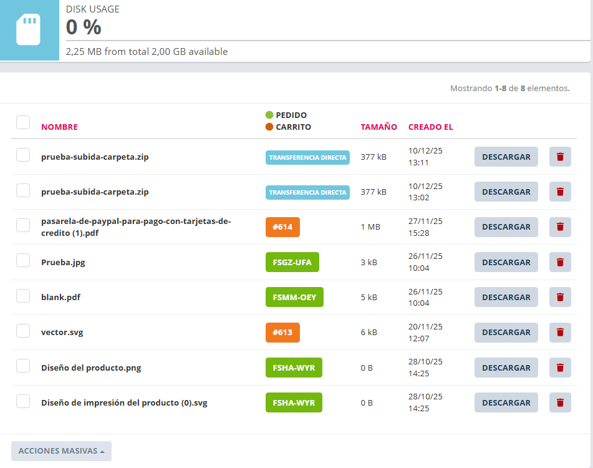Tick the blank.pdf checkbox

pyautogui.click(x=23, y=296)
